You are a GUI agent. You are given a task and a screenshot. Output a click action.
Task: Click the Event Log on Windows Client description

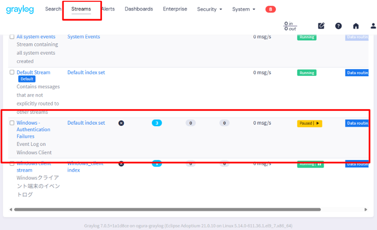[x=34, y=148]
